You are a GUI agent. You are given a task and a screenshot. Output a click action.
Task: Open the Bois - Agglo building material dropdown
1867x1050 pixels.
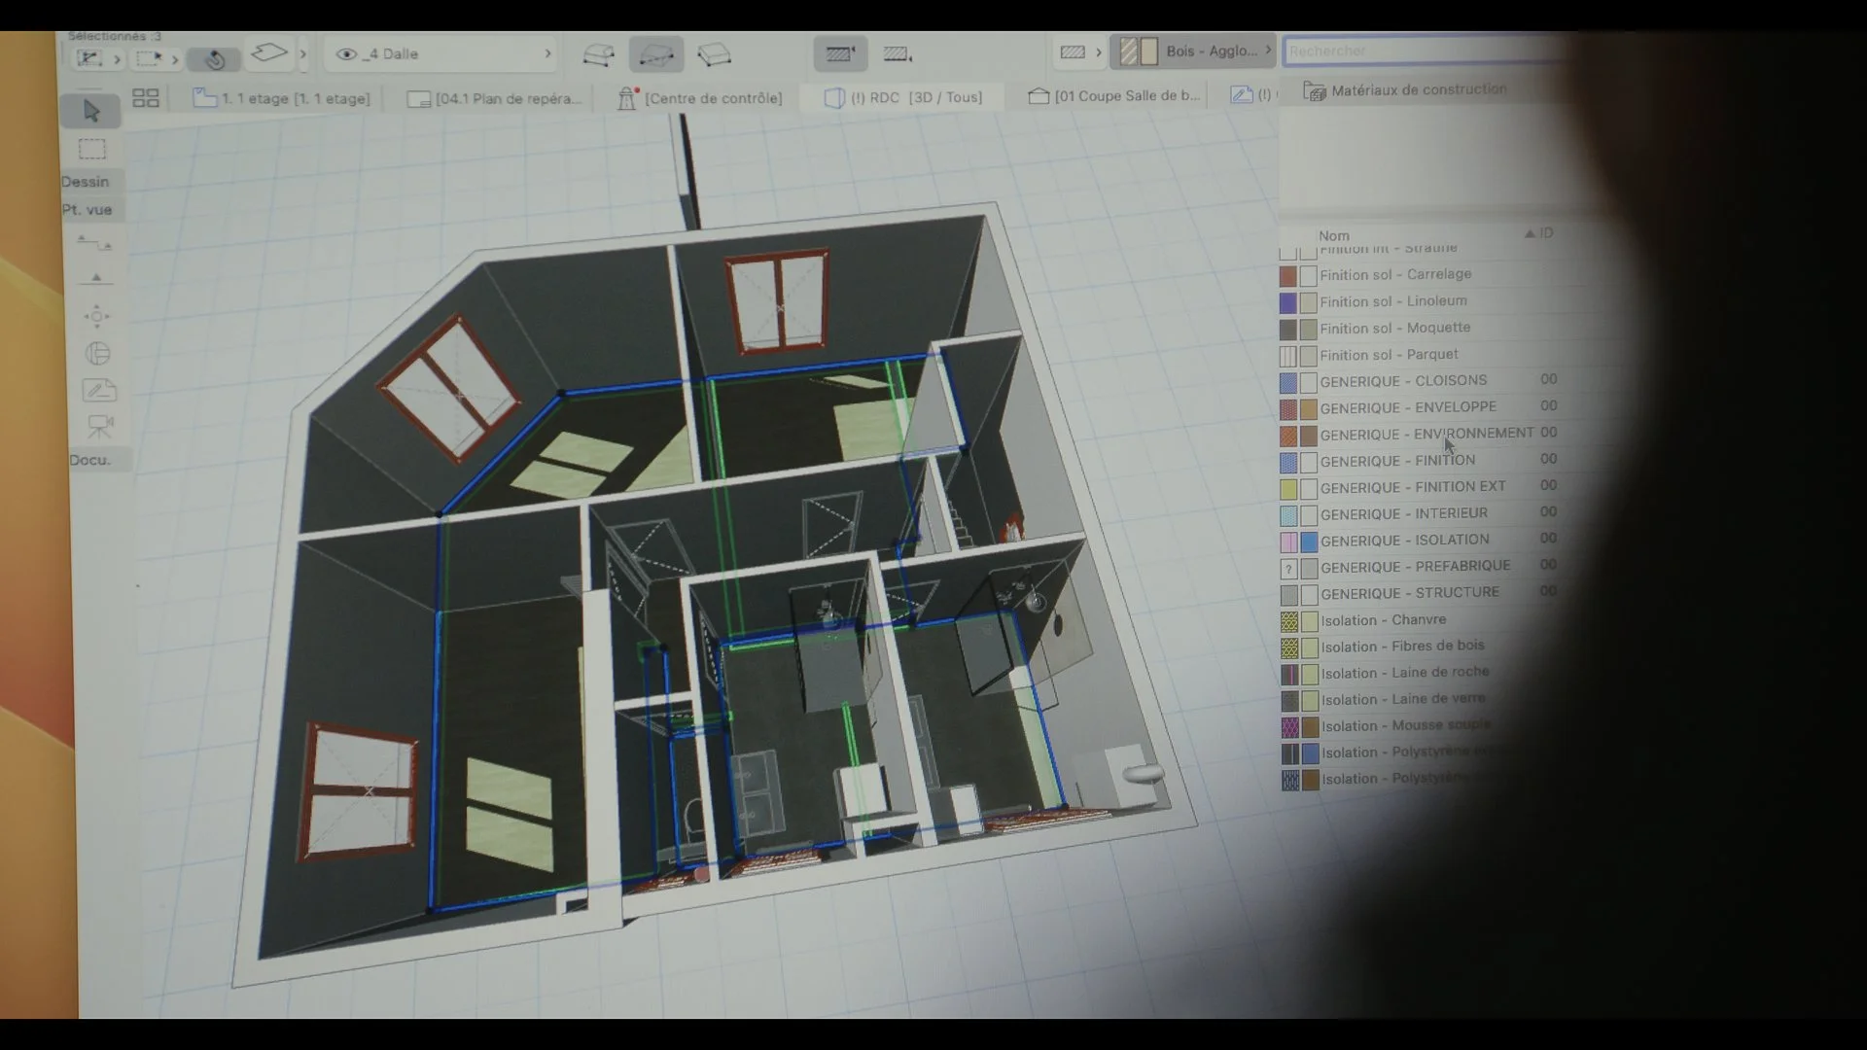pos(1193,51)
